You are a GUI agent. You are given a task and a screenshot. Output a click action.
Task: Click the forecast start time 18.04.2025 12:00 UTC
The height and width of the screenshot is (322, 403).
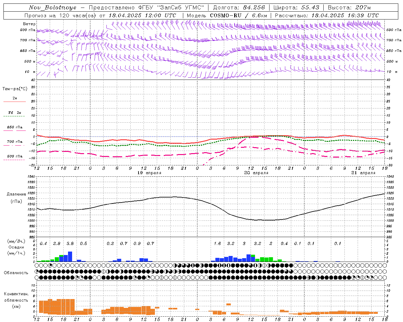click(x=142, y=15)
